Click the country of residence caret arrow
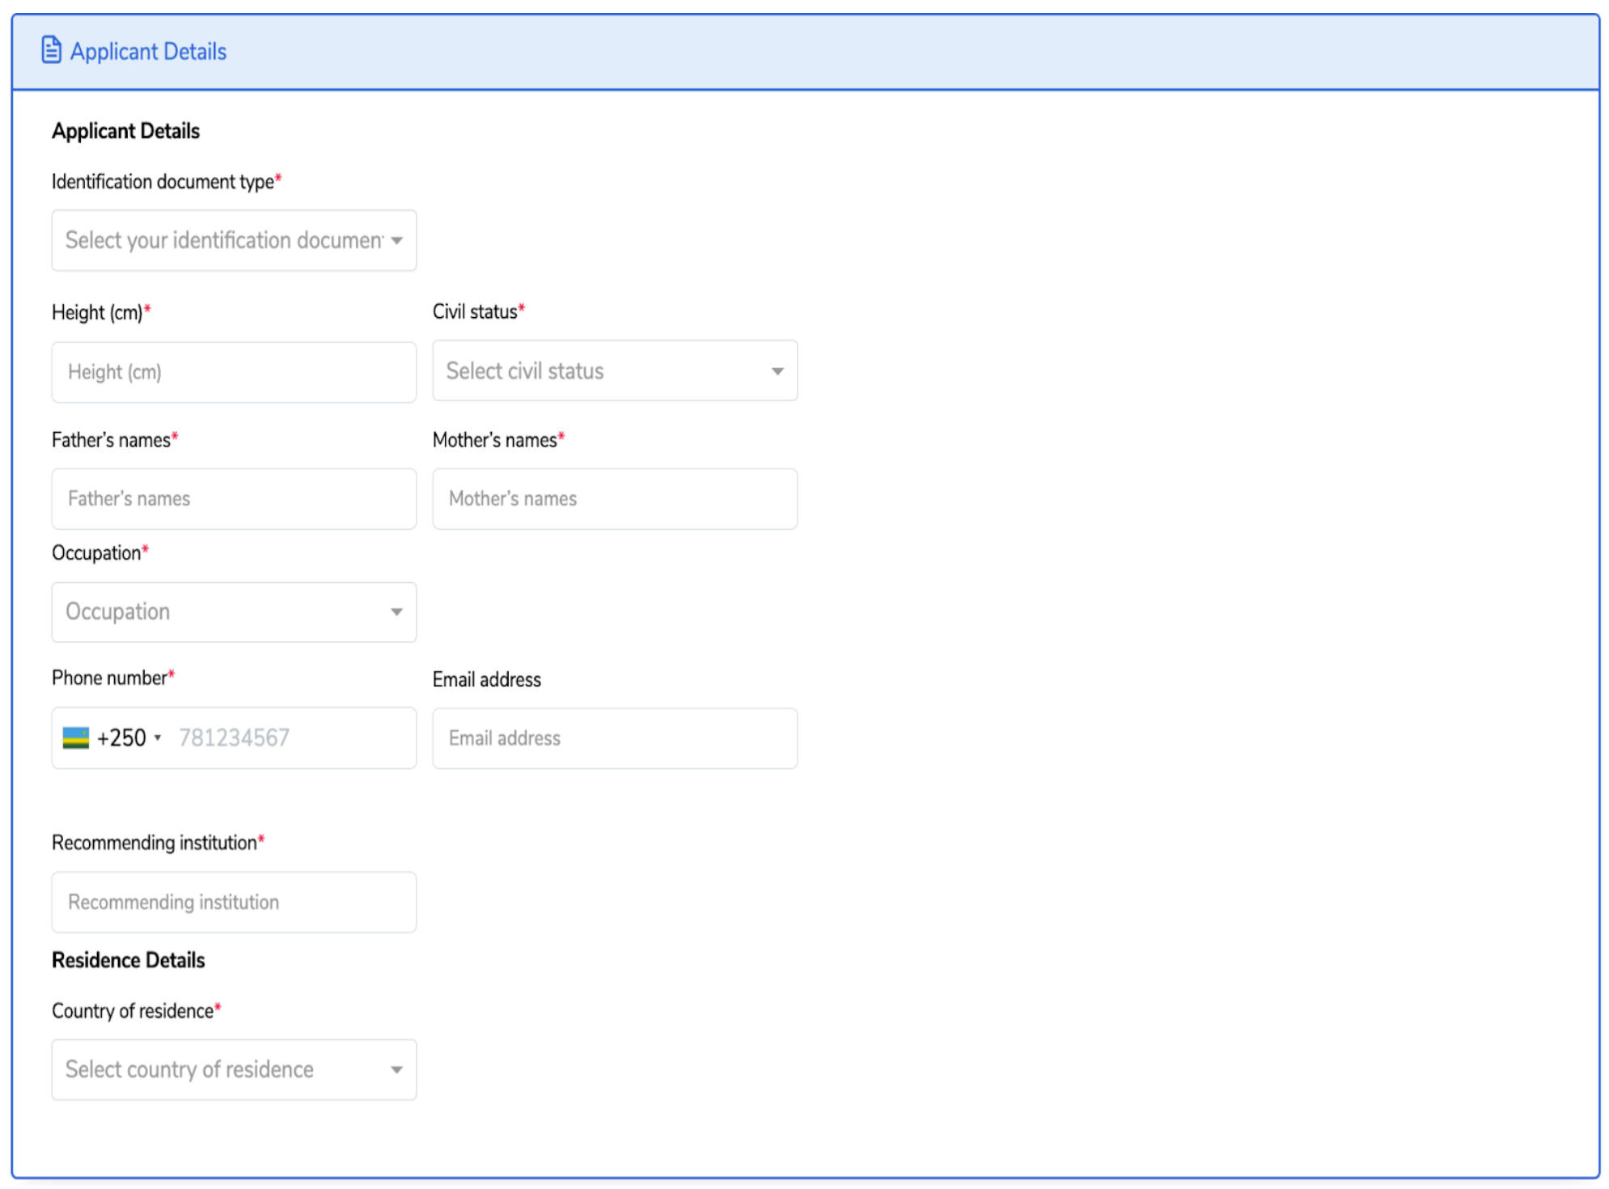This screenshot has height=1189, width=1609. (x=396, y=1069)
